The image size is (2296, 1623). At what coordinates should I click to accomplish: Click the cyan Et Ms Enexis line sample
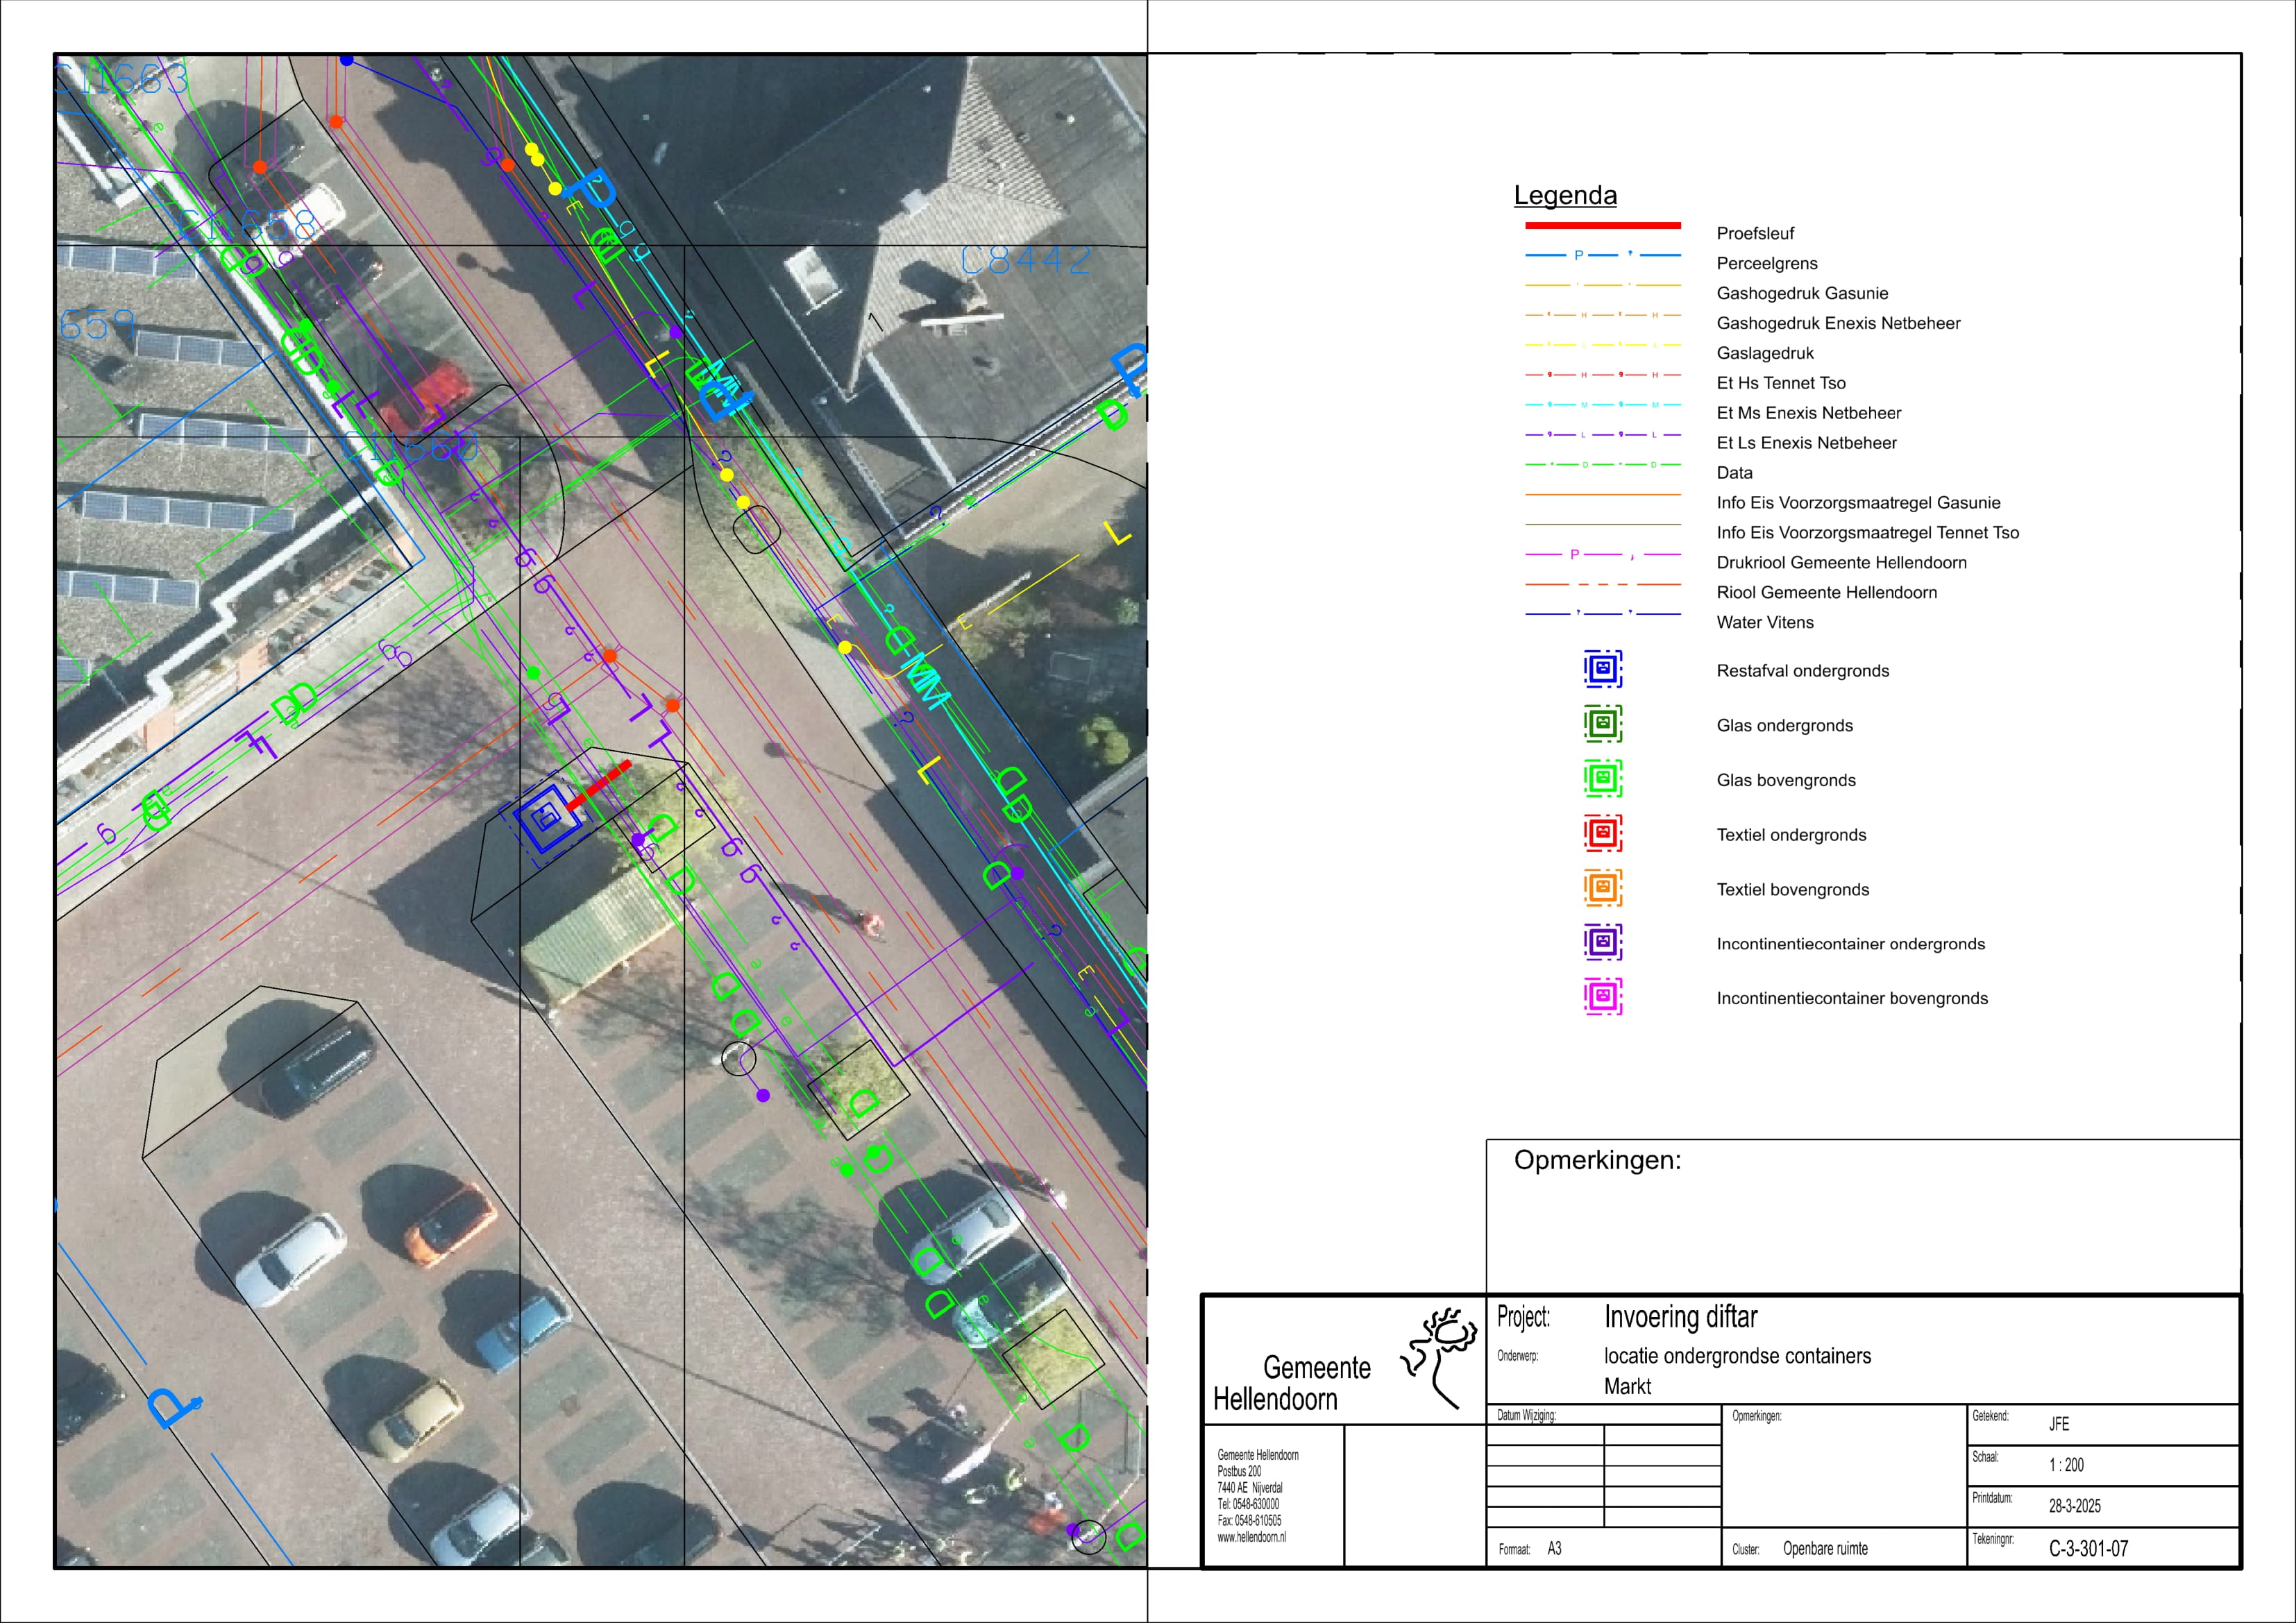(x=1602, y=405)
